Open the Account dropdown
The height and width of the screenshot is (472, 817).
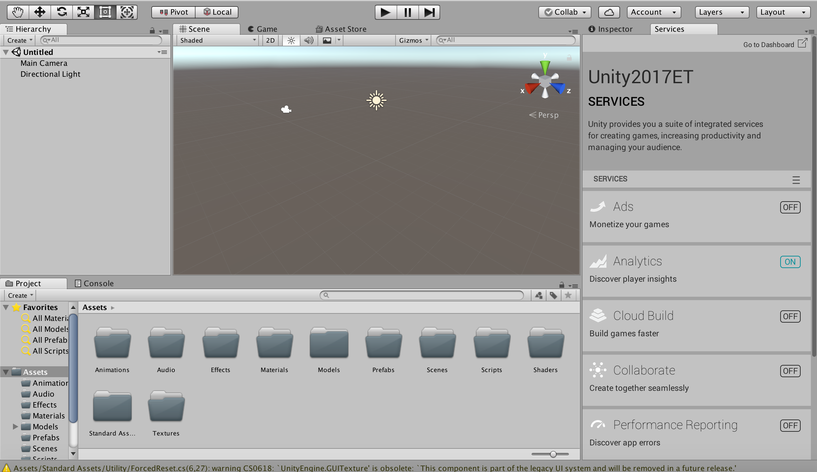coord(654,12)
